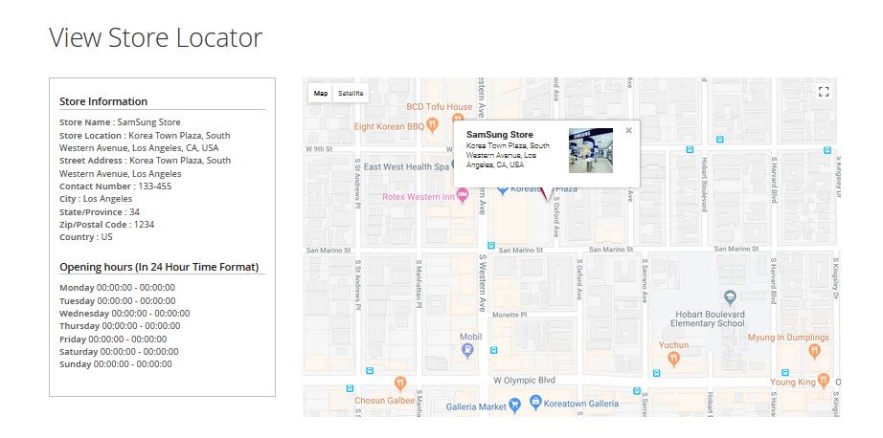Click the Hobart Boulevard Elementary School icon
Screen dimensions: 883x438
tap(731, 298)
